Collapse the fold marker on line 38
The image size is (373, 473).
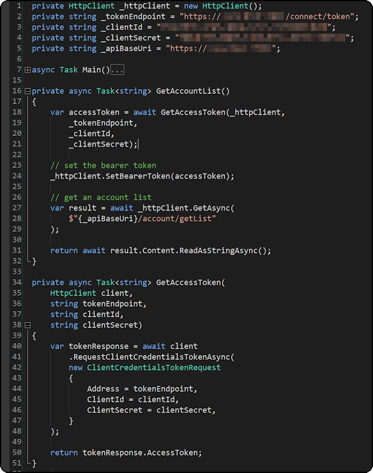[x=27, y=325]
